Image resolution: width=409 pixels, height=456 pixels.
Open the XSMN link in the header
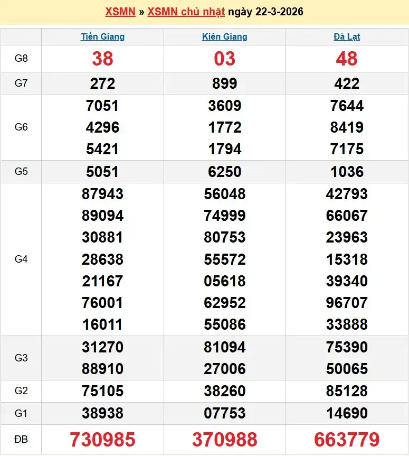[x=120, y=12]
